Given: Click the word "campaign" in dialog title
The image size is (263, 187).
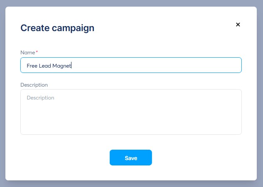Looking at the screenshot, I should (x=75, y=28).
